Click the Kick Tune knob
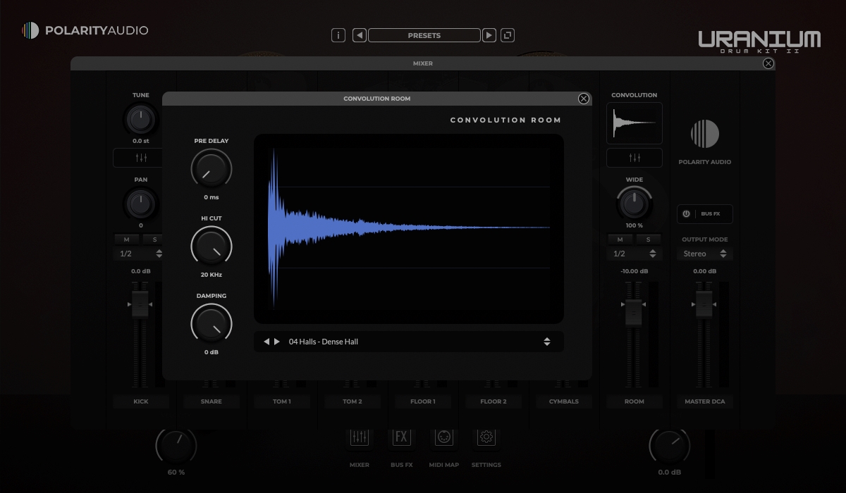846x493 pixels. (x=141, y=120)
